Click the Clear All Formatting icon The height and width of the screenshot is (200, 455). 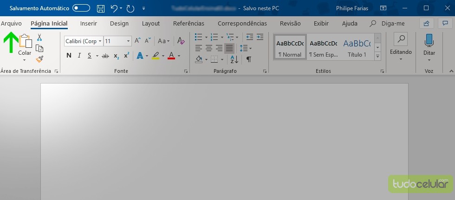click(181, 41)
